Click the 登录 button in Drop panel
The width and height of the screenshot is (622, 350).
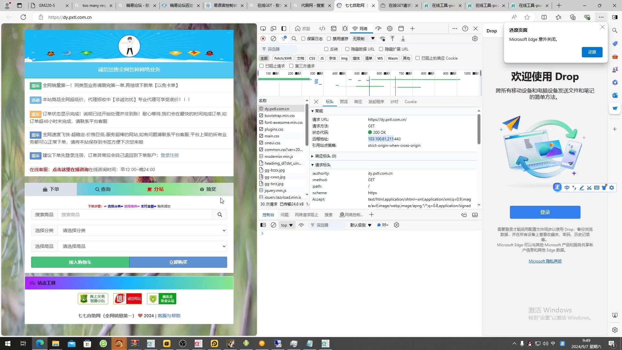point(545,212)
